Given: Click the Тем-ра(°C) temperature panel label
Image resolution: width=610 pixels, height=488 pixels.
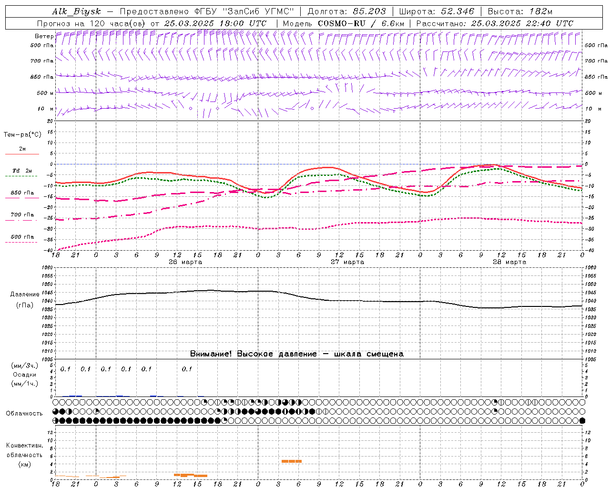Looking at the screenshot, I should tap(22, 135).
